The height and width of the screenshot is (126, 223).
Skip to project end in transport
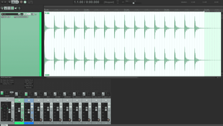point(5,2)
